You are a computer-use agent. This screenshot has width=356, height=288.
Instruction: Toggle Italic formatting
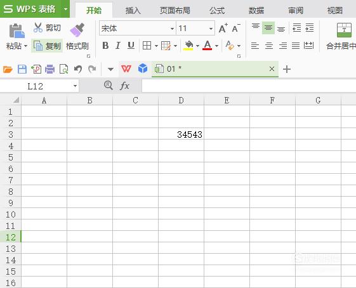pos(118,46)
